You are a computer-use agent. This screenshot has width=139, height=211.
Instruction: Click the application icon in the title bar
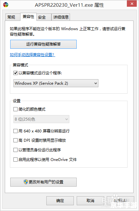click(6, 5)
